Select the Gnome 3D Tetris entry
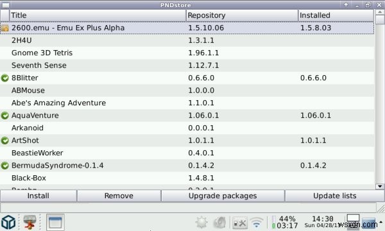This screenshot has width=385, height=231. pos(187,53)
